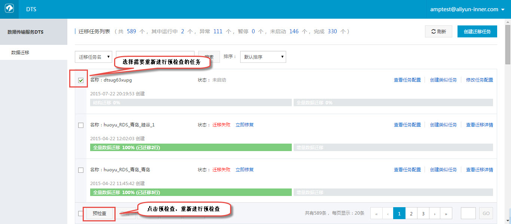Click the Aliyun cloud logo icon
The width and height of the screenshot is (511, 224).
tap(9, 9)
